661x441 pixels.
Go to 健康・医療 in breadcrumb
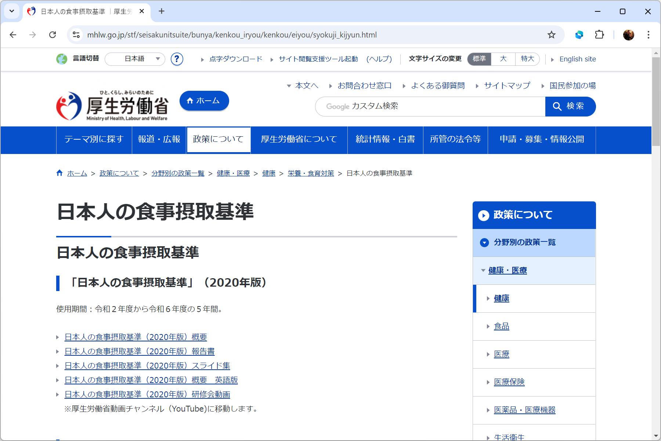pyautogui.click(x=233, y=173)
